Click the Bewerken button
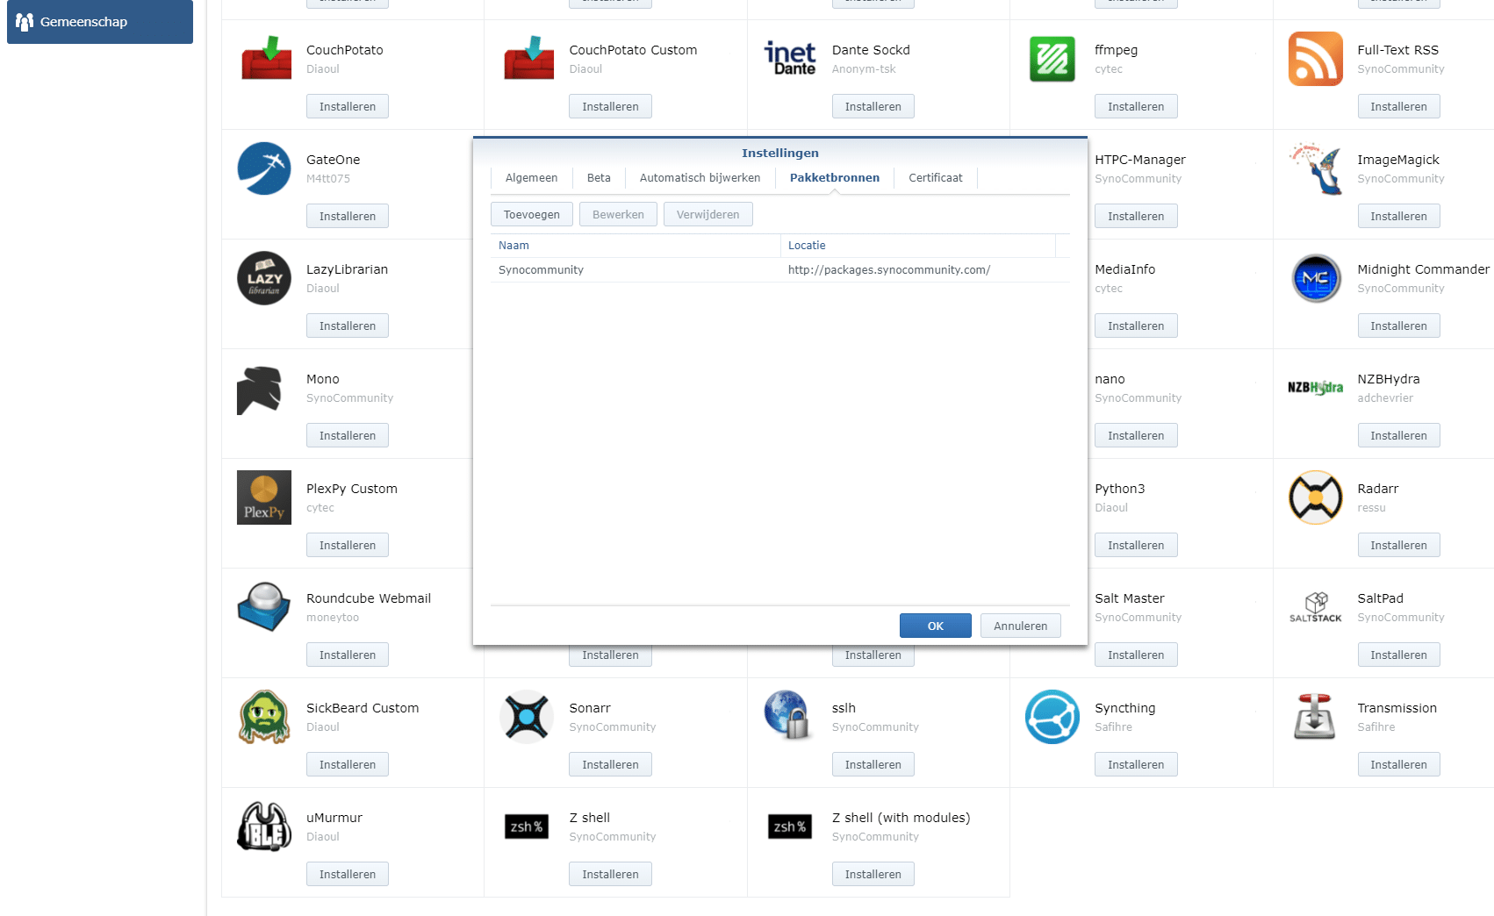This screenshot has width=1494, height=916. click(618, 215)
